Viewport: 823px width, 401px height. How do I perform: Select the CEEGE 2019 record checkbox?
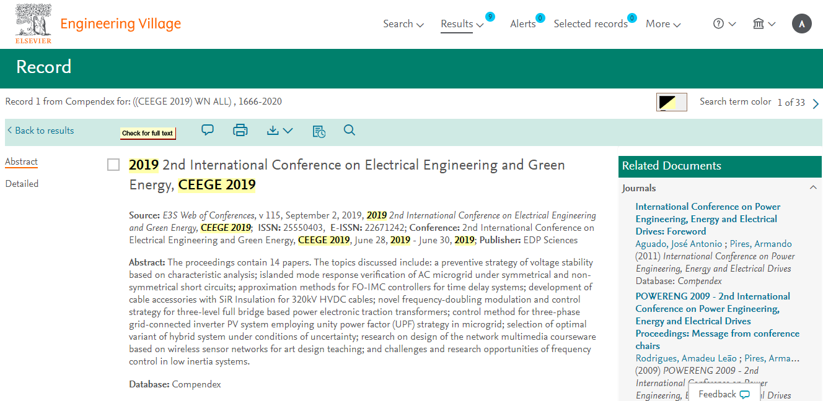pyautogui.click(x=113, y=165)
